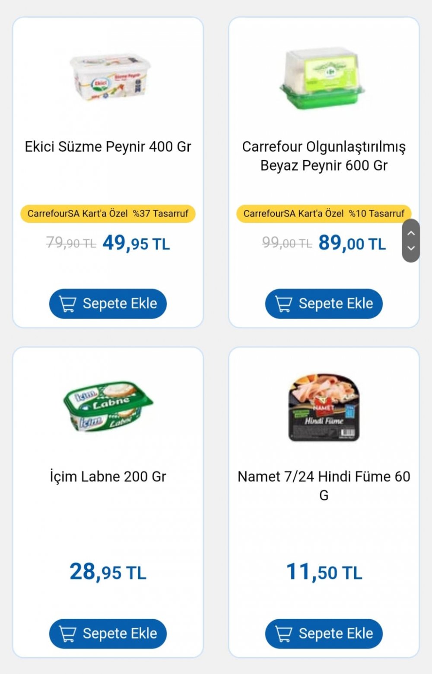
Task: Click cart icon for Namet Hindi Füme
Action: (x=283, y=634)
